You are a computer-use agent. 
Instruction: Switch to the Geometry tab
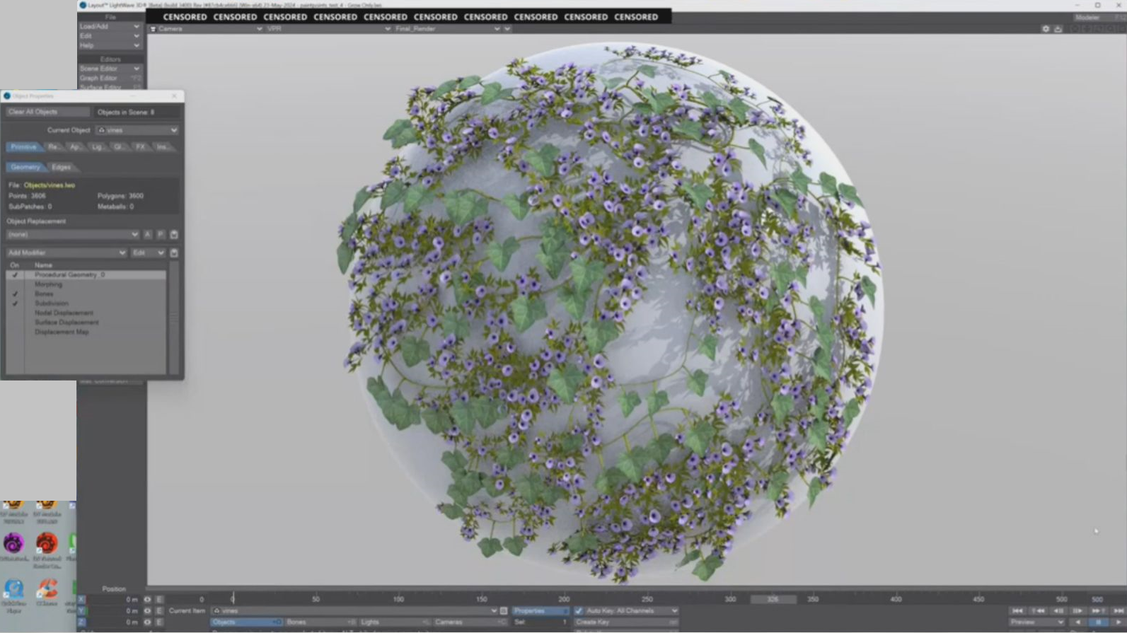25,168
